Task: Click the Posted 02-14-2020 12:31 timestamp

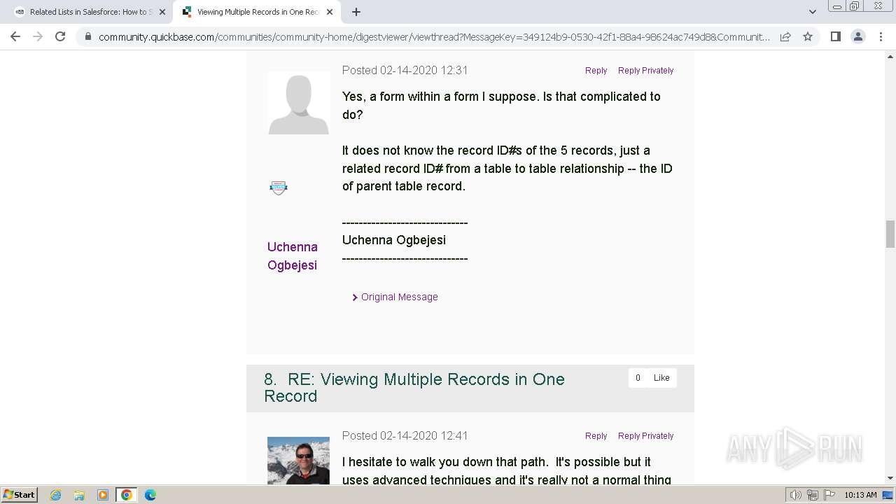Action: coord(405,70)
